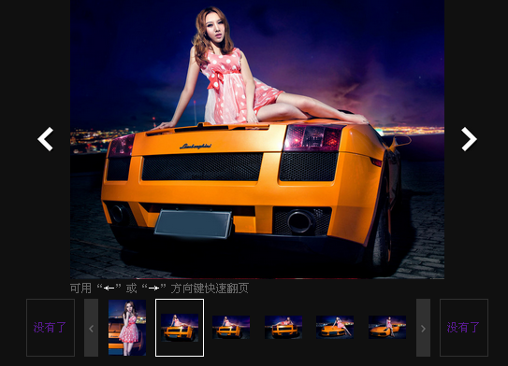
Task: Click the car's right tail light in photo
Action: [312, 138]
